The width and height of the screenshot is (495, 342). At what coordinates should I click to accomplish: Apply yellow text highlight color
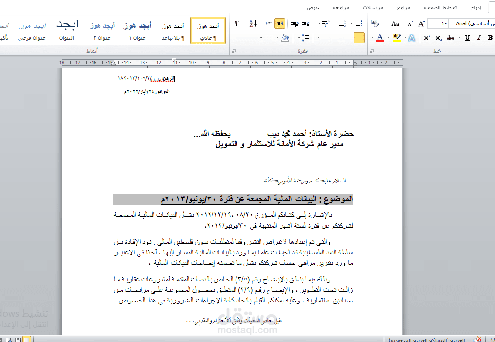(x=396, y=38)
